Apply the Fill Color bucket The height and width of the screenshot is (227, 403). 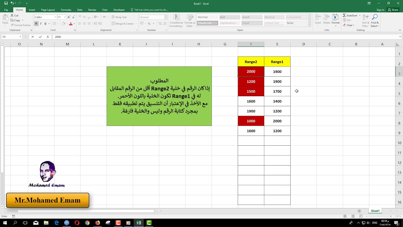[64, 24]
